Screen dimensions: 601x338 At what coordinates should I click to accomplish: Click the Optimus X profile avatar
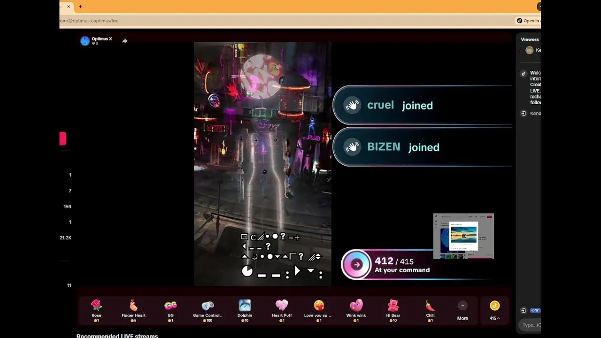(x=85, y=41)
